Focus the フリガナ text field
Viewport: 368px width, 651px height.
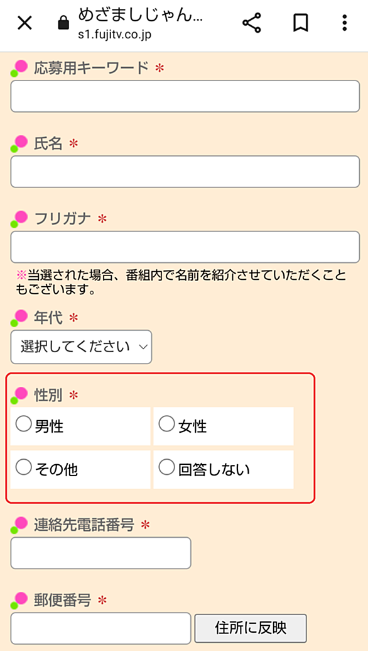(x=185, y=247)
